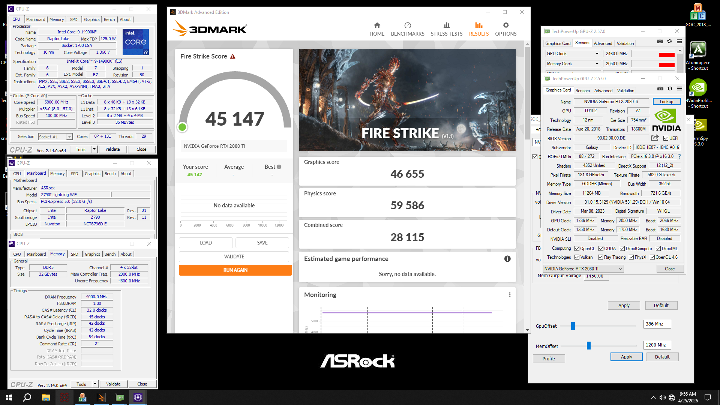
Task: Open the GOC_2018 desktop icon
Action: tap(698, 16)
